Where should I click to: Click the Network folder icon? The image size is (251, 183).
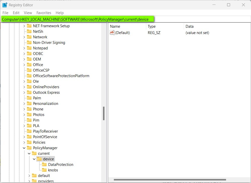[29, 37]
